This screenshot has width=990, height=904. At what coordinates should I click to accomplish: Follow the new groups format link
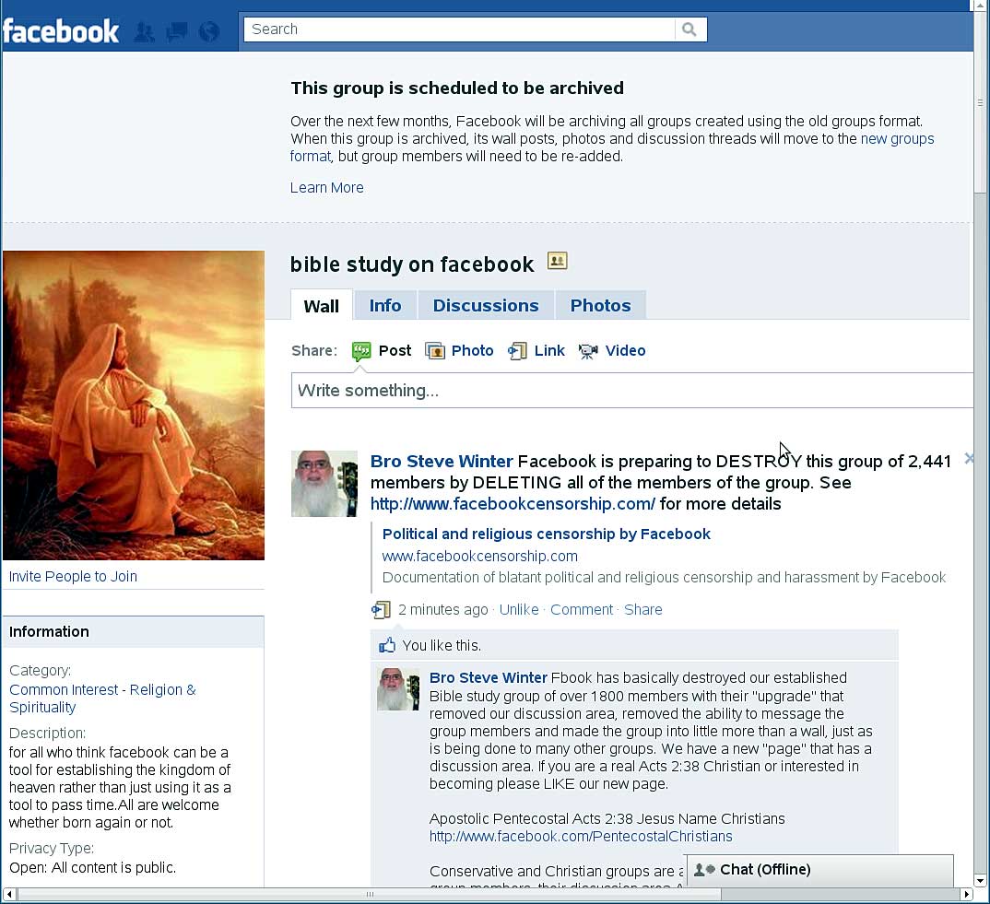tap(897, 139)
